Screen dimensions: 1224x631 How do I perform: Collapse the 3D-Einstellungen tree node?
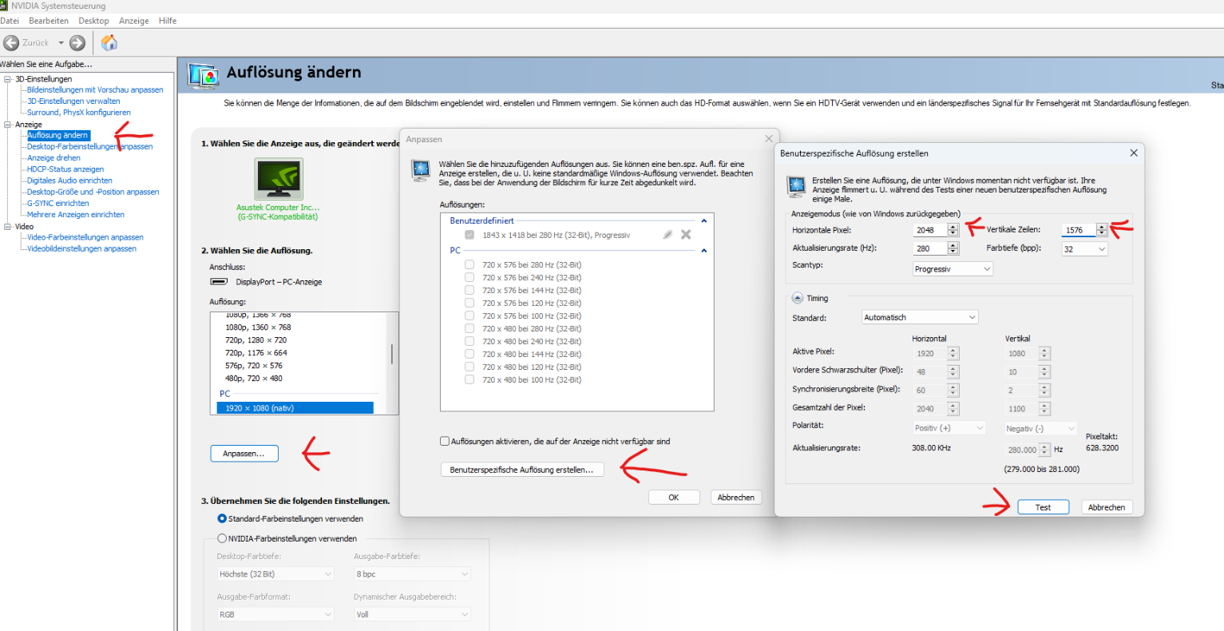[8, 79]
